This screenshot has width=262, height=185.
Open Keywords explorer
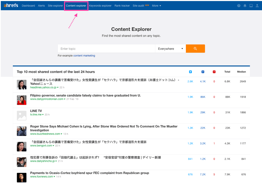[100, 6]
